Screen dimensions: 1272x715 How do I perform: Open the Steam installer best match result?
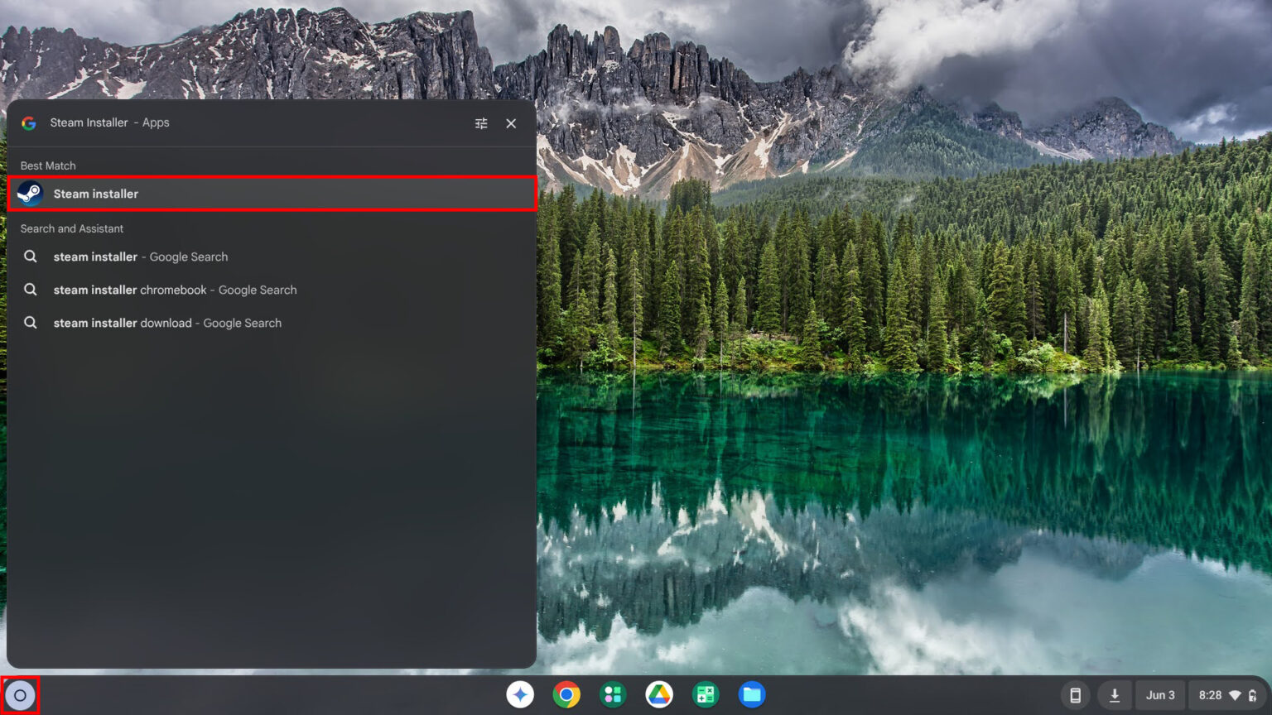coord(272,194)
